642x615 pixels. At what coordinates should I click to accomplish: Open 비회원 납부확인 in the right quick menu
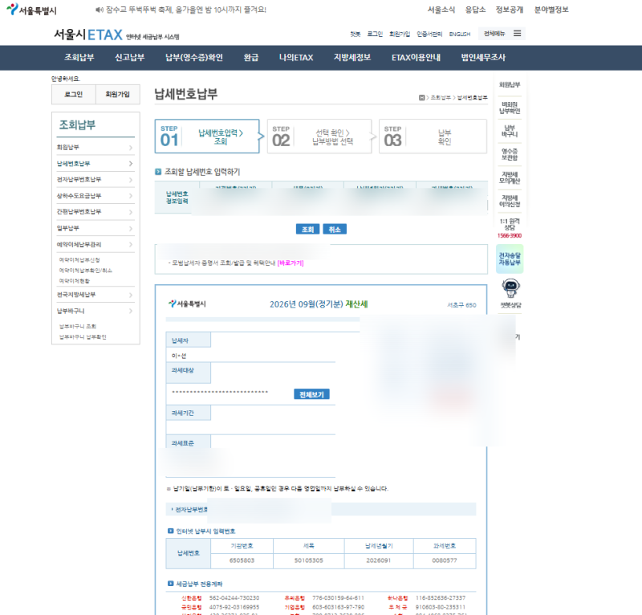(x=510, y=108)
